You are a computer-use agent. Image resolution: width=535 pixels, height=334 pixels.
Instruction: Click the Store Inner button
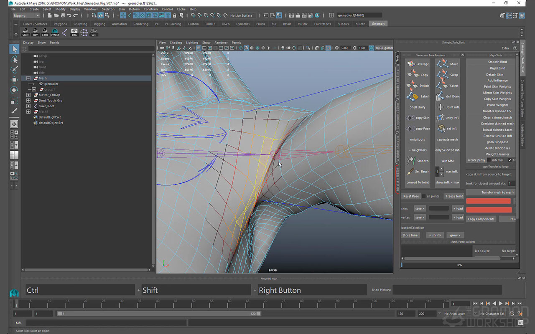click(x=410, y=235)
